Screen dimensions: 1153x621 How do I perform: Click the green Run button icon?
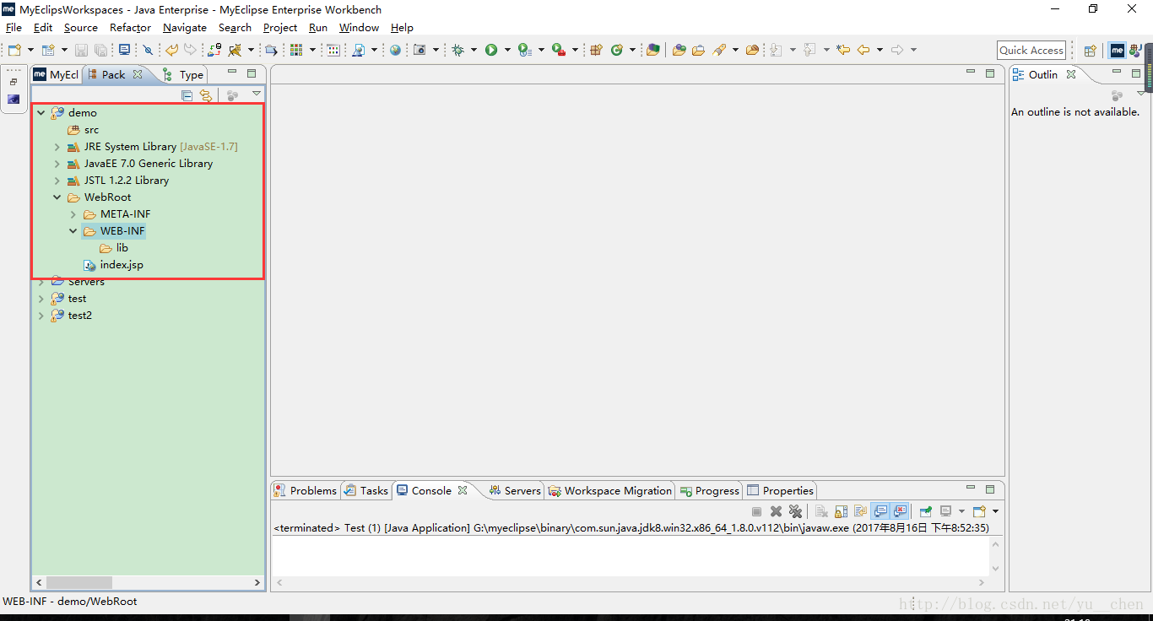coord(491,50)
